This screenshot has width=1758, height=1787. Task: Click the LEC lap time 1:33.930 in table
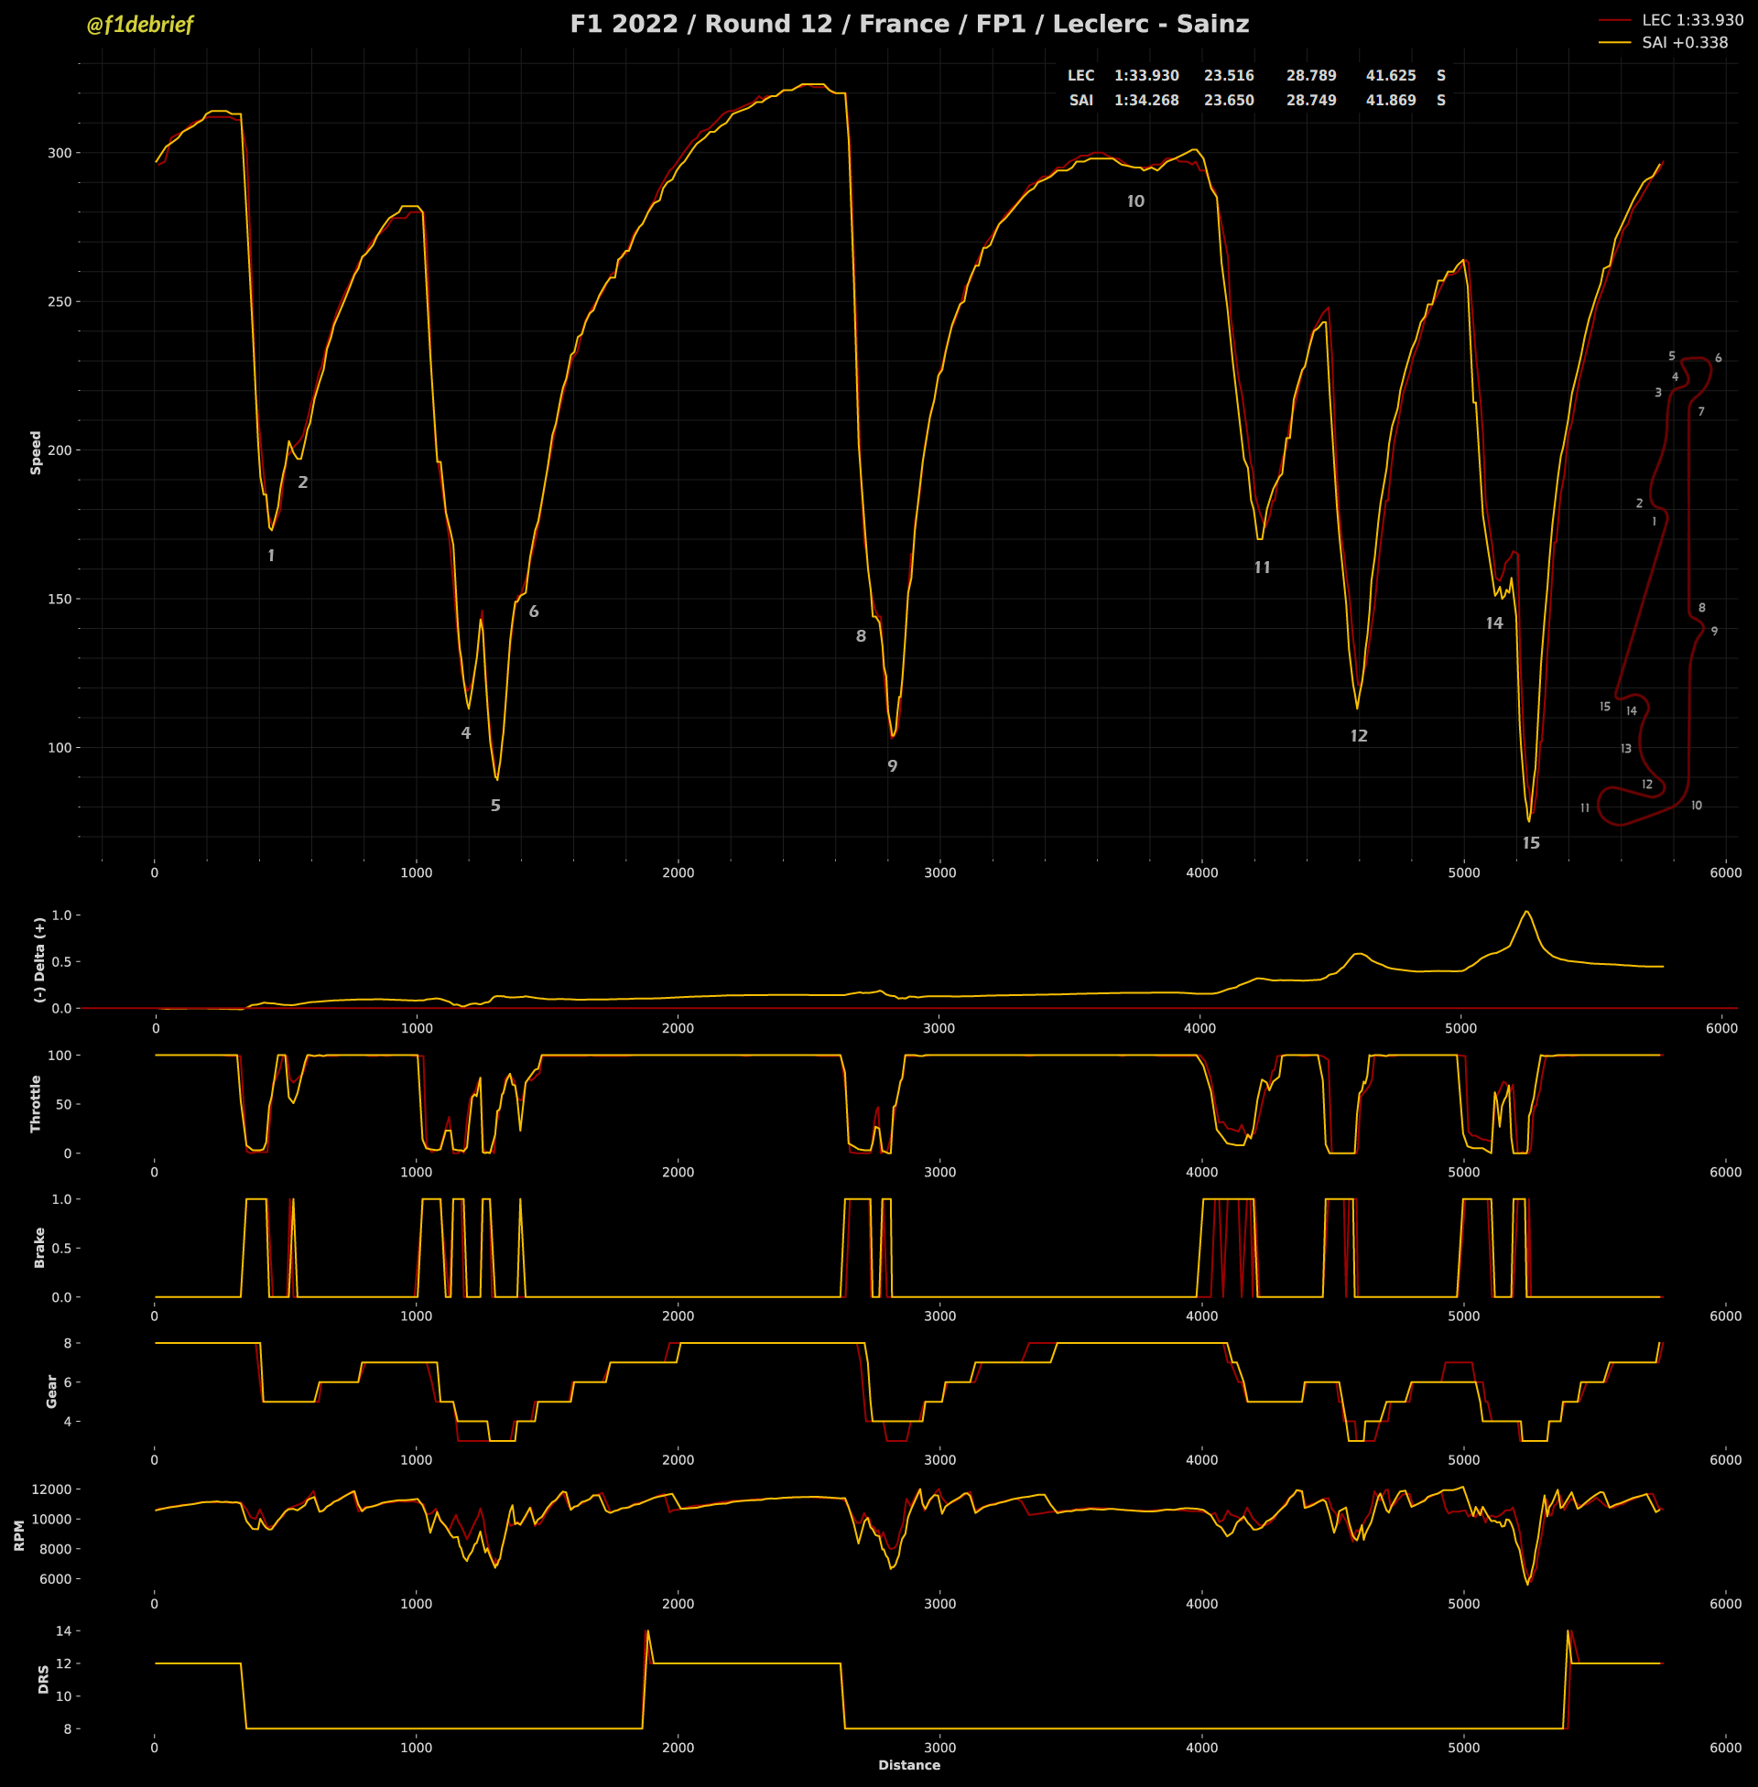click(1145, 76)
